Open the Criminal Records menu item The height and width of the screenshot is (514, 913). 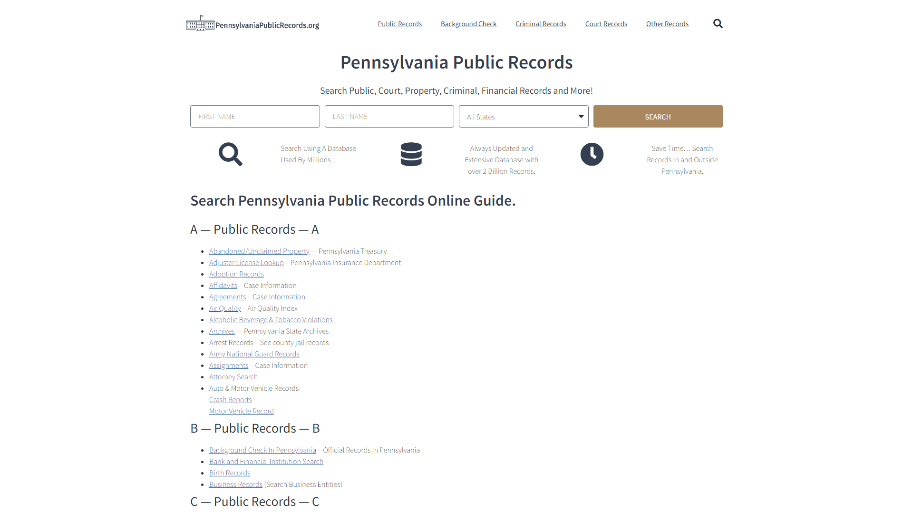(x=541, y=24)
